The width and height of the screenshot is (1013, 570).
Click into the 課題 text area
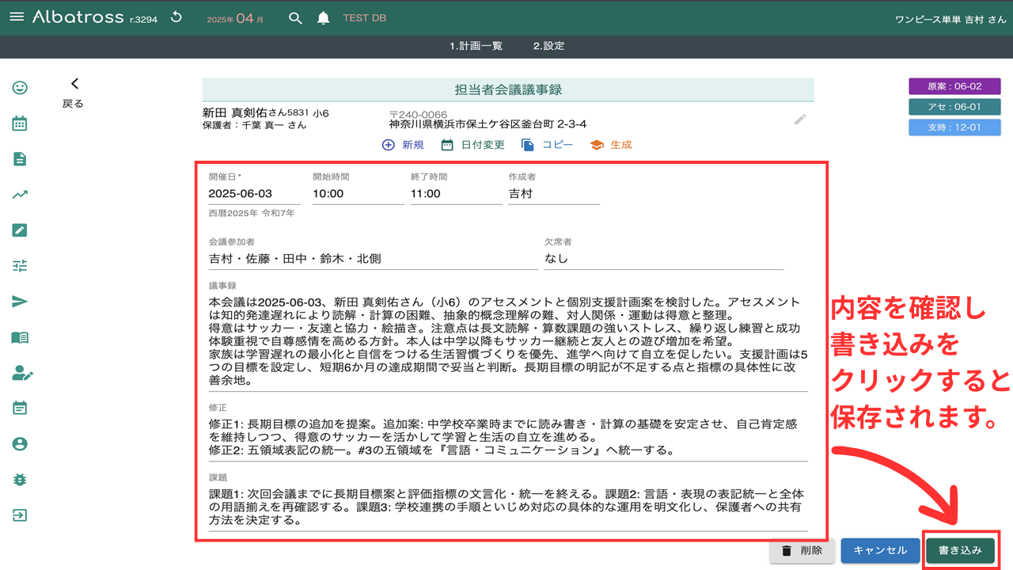[x=508, y=508]
